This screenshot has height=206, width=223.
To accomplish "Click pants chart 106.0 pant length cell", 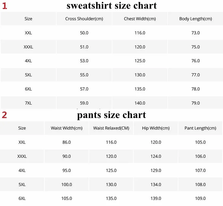I will pos(200,156).
